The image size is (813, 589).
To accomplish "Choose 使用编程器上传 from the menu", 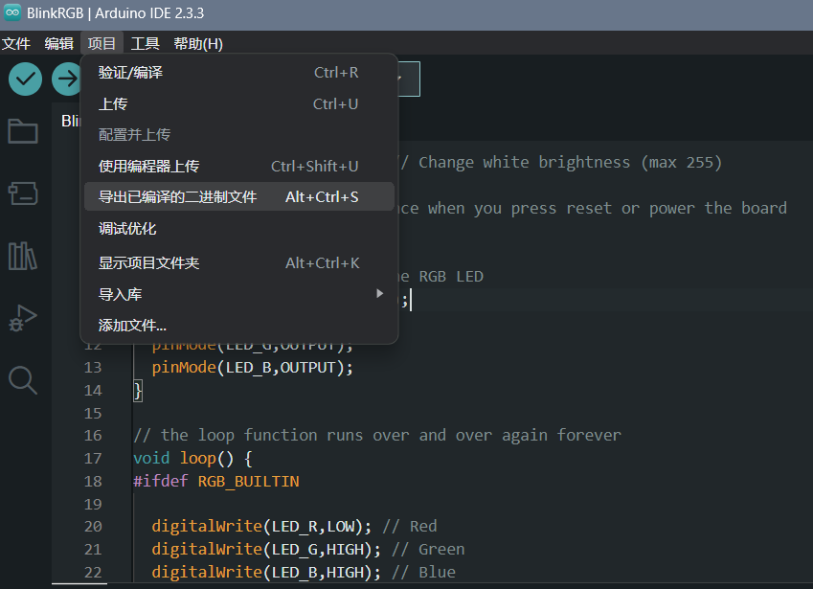I will (x=239, y=166).
